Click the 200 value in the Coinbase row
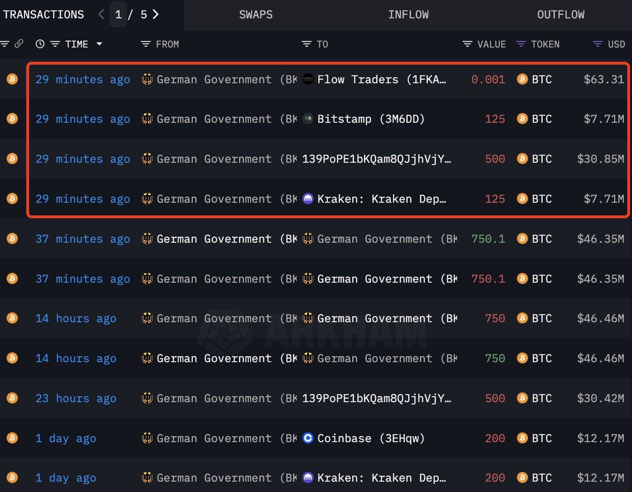Image resolution: width=632 pixels, height=492 pixels. point(495,438)
